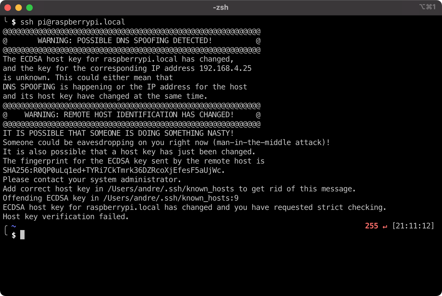This screenshot has height=296, width=442.
Task: Click the red 255 exit code
Action: point(371,226)
